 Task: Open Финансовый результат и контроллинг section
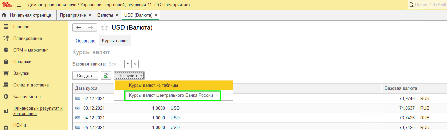coord(38,111)
